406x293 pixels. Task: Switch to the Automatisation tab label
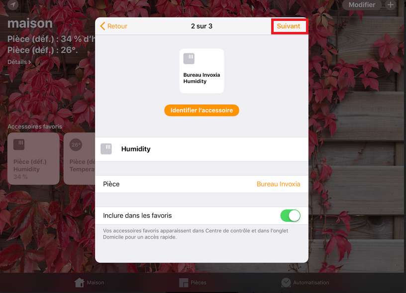[311, 283]
